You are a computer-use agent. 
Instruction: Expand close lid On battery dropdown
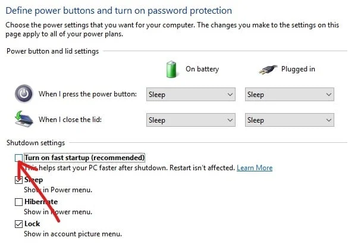click(x=190, y=120)
